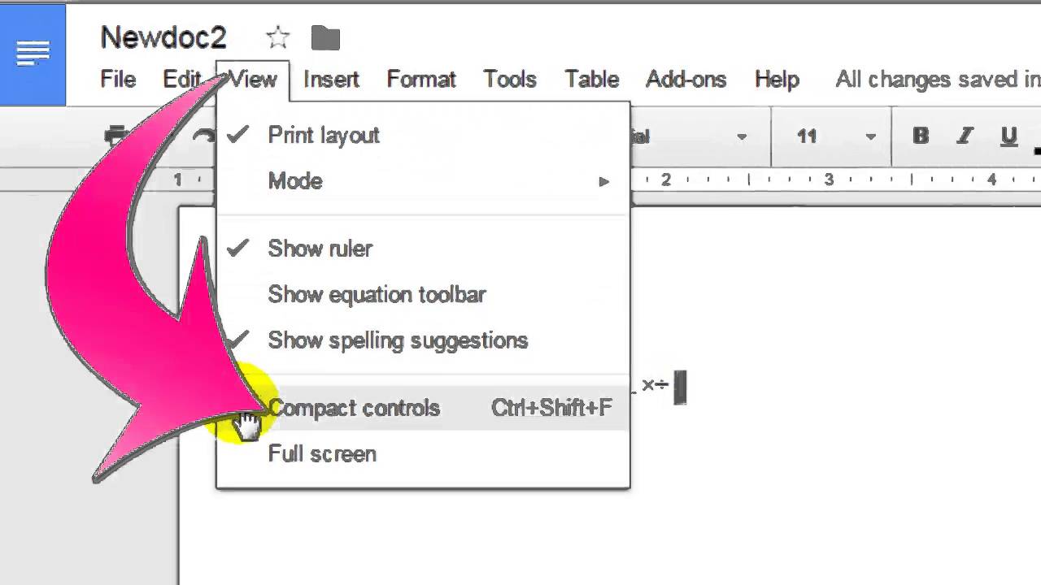Open the Insert menu
The image size is (1041, 585).
point(331,80)
